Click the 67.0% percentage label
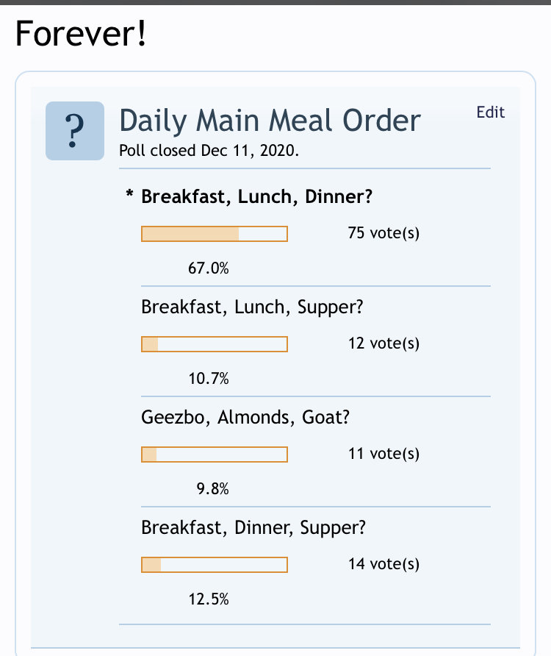 pyautogui.click(x=208, y=268)
